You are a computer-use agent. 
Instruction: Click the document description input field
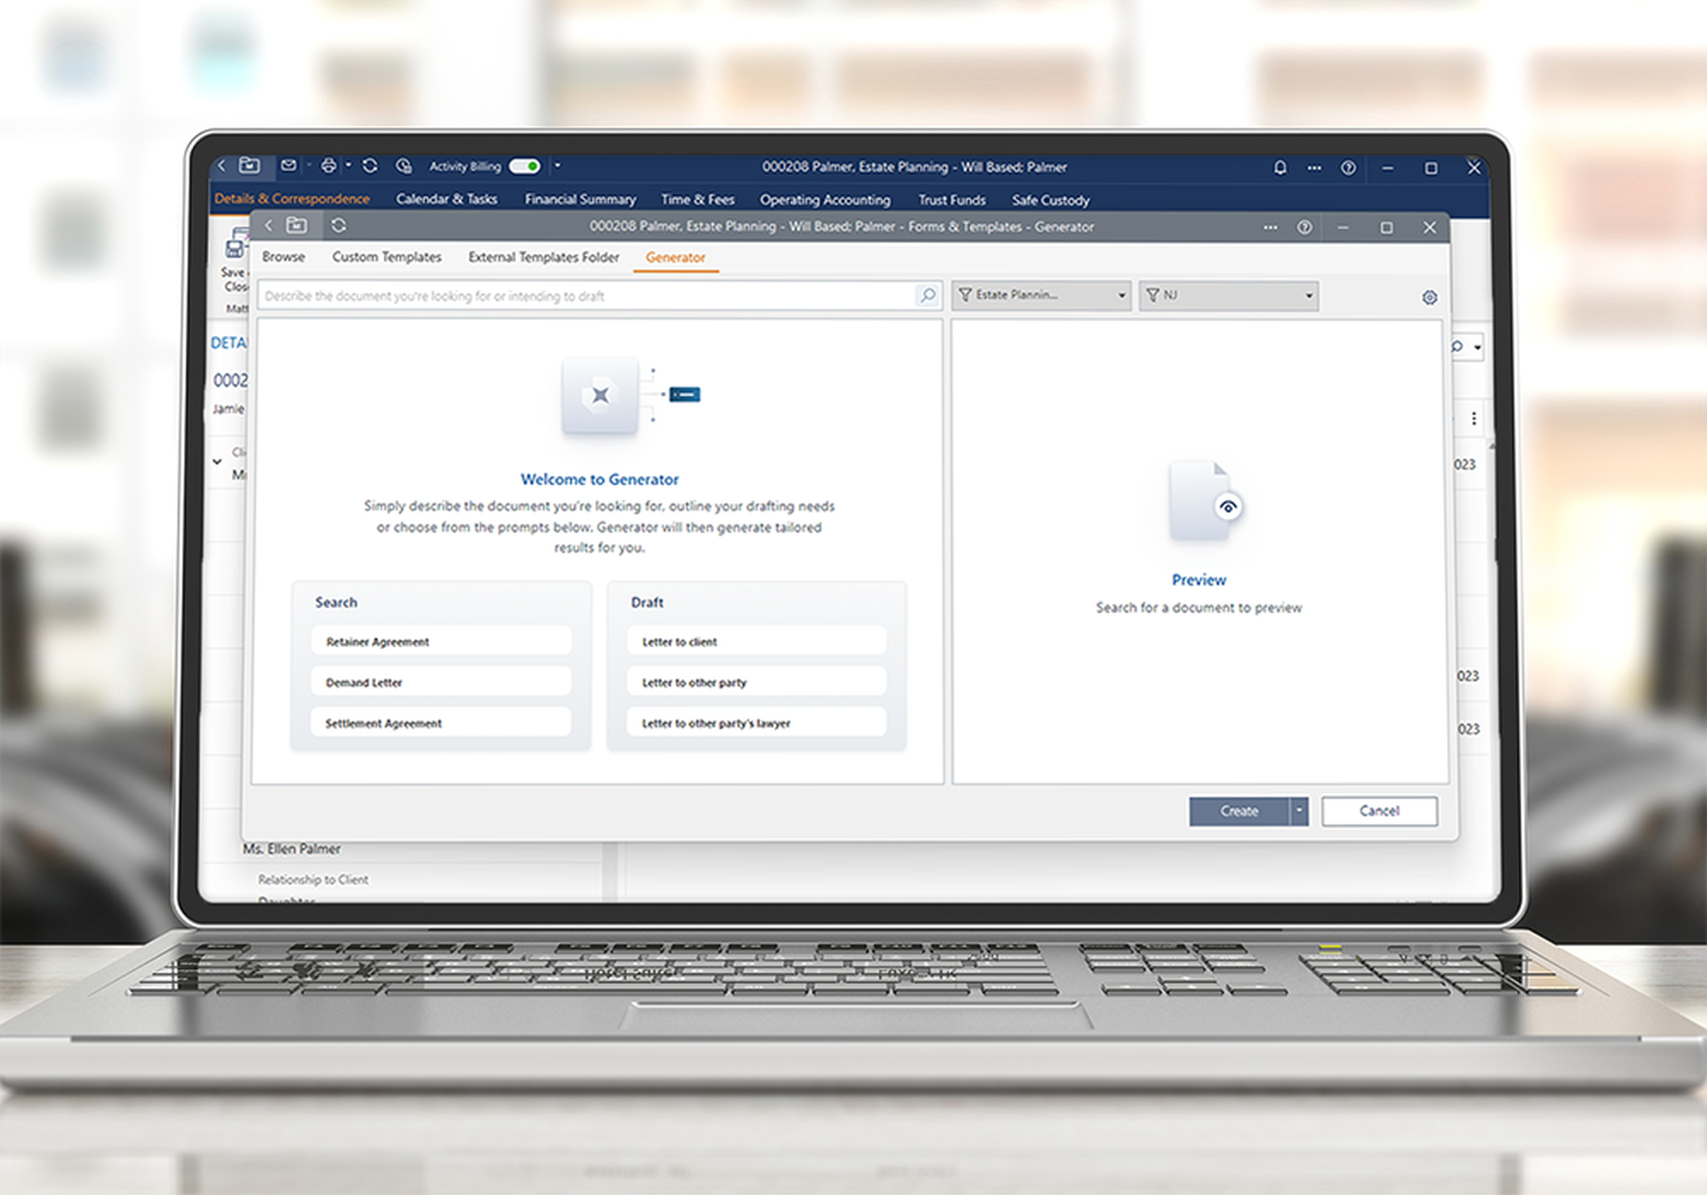(580, 296)
